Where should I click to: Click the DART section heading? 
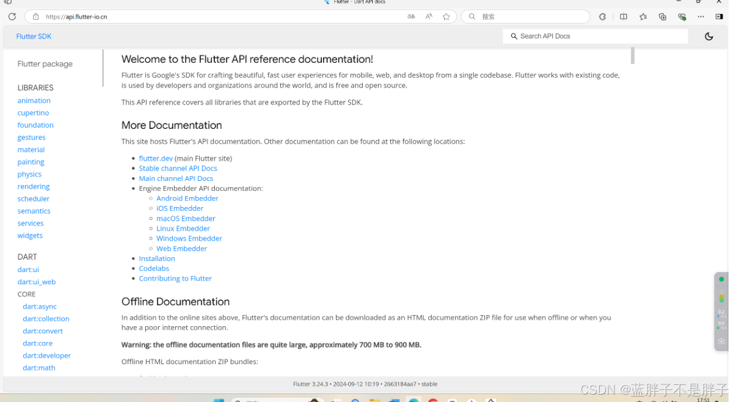(27, 257)
